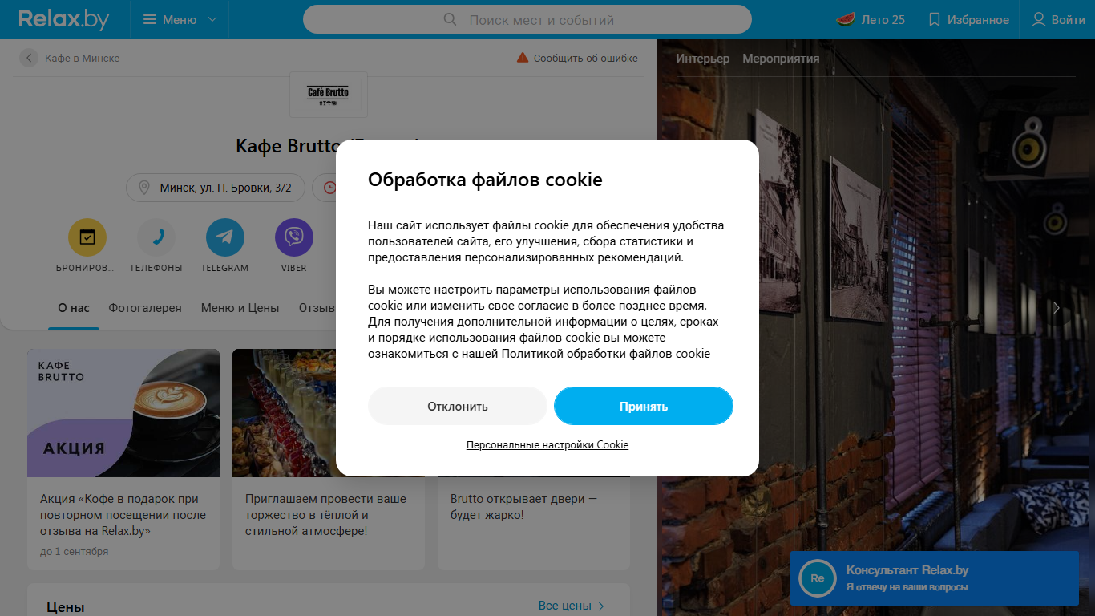Open the hamburger Меню dropdown
Viewport: 1095px width, 616px height.
[x=179, y=19]
